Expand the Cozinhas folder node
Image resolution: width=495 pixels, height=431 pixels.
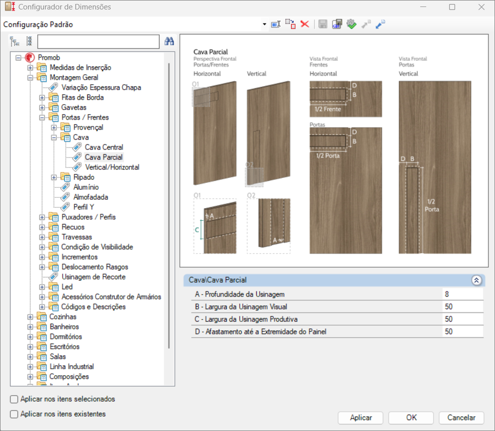click(30, 317)
